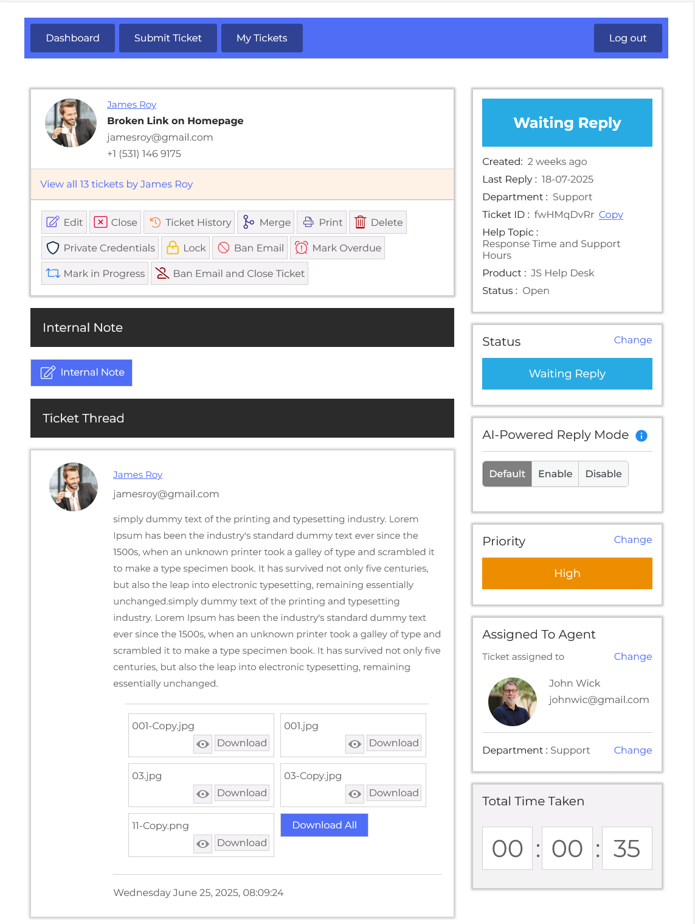Print this ticket
The height and width of the screenshot is (924, 695).
322,222
